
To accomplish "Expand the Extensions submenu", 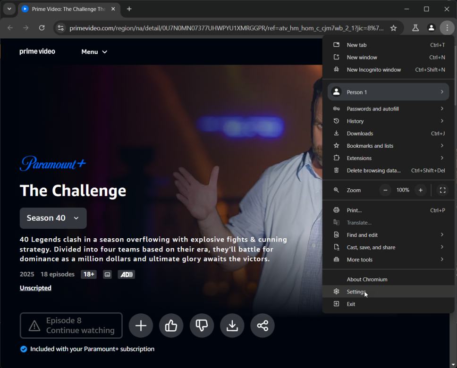I will (x=388, y=158).
